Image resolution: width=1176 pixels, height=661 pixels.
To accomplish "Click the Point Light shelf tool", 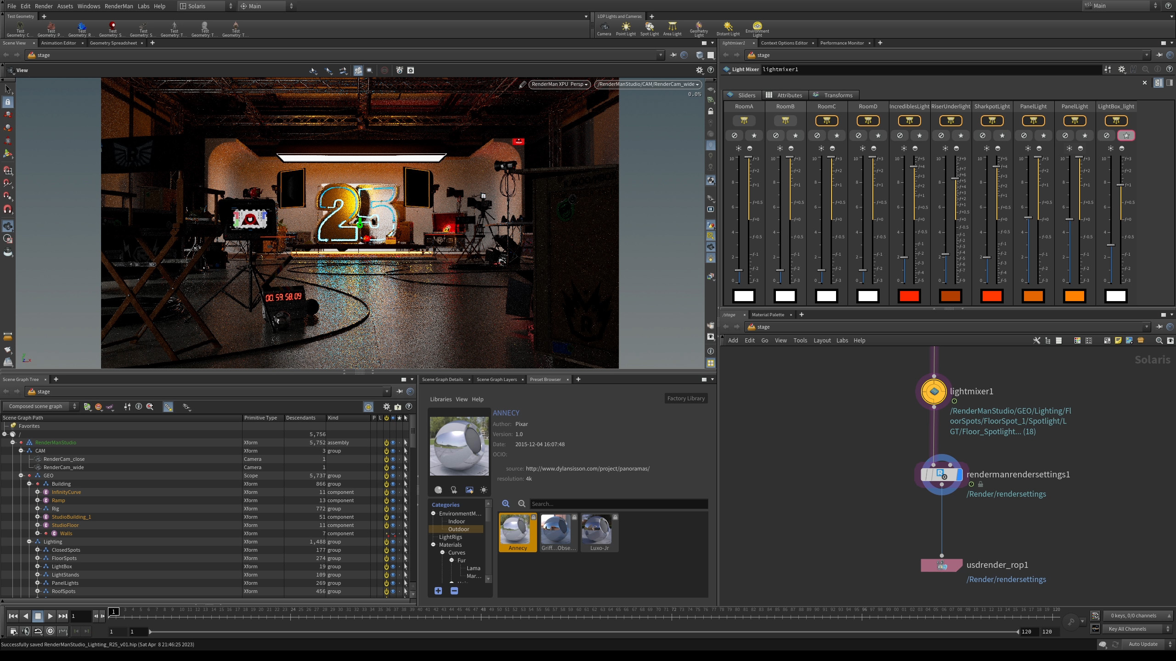I will click(626, 28).
